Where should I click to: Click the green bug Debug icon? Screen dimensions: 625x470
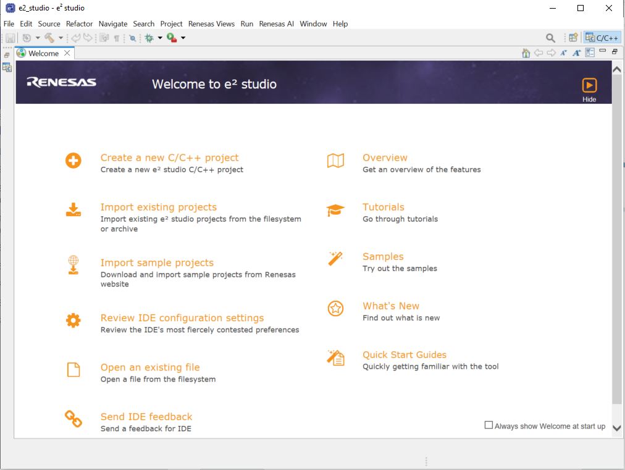click(149, 38)
